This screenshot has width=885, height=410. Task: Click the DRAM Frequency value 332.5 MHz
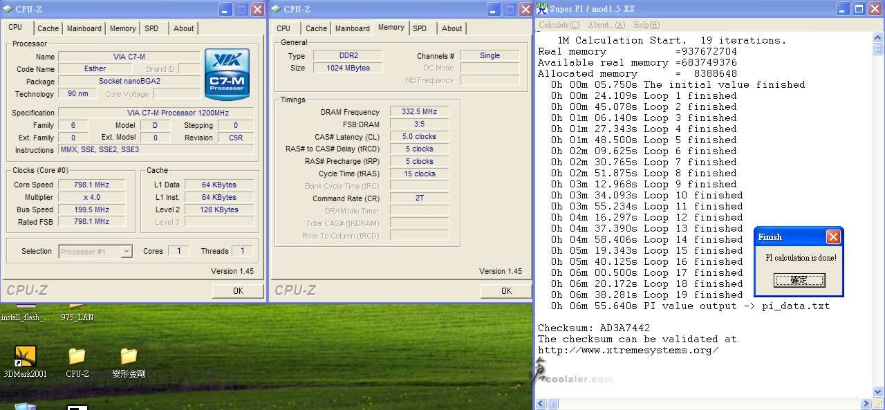click(419, 111)
